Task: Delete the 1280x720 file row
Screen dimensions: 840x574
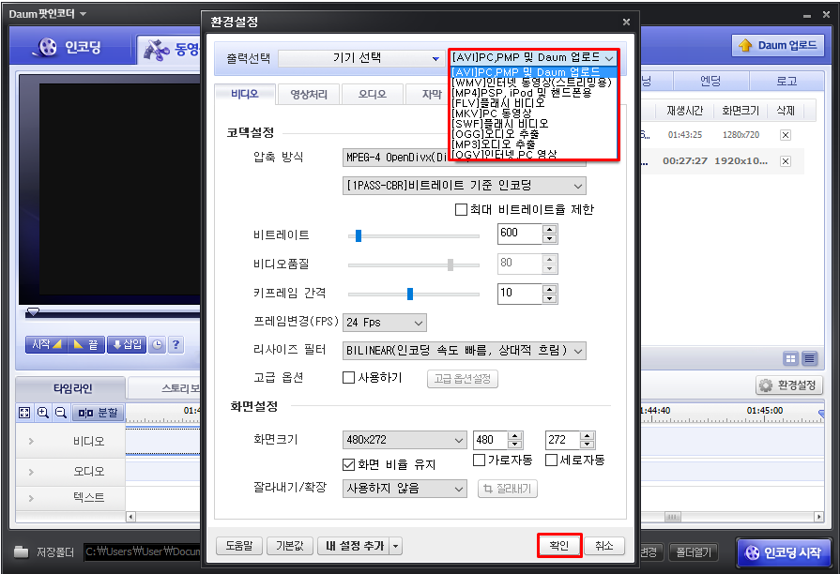Action: tap(786, 135)
